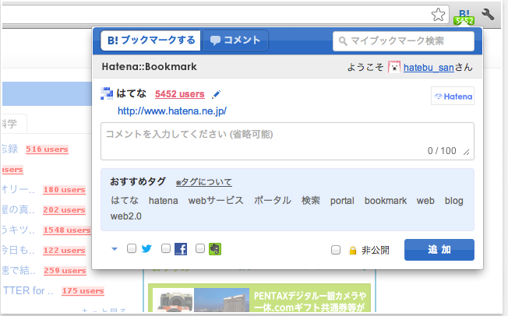Add the portal recommended tag

click(342, 201)
